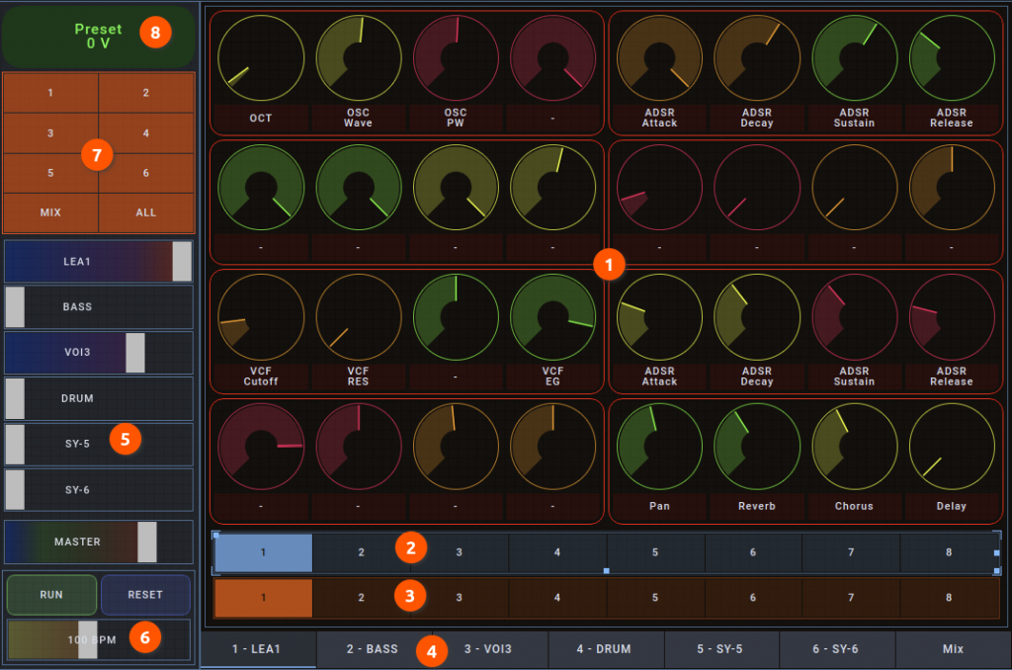The height and width of the screenshot is (670, 1012).
Task: Select cell 6 in the blue numbered row
Action: coord(753,552)
